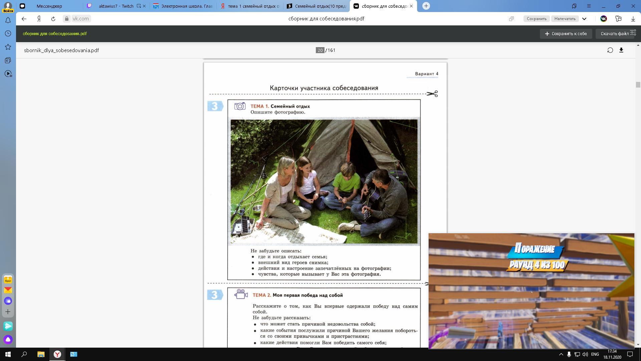Open the browser downloads arrow icon

[x=633, y=19]
